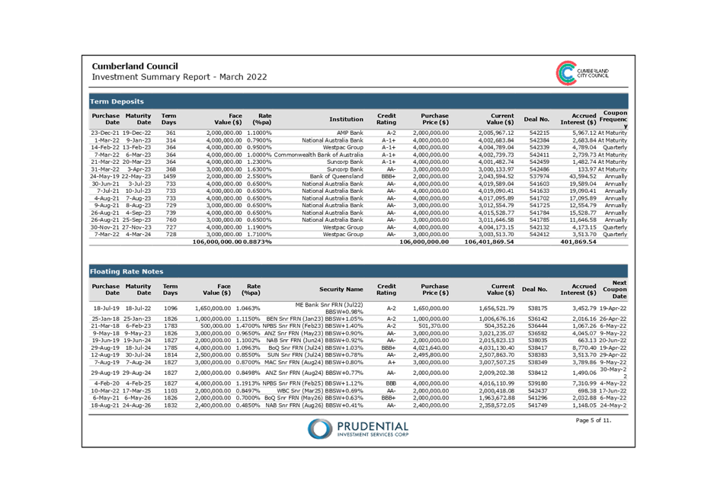The width and height of the screenshot is (717, 503).
Task: Select total current value 106,401,869.54
Action: (x=489, y=242)
